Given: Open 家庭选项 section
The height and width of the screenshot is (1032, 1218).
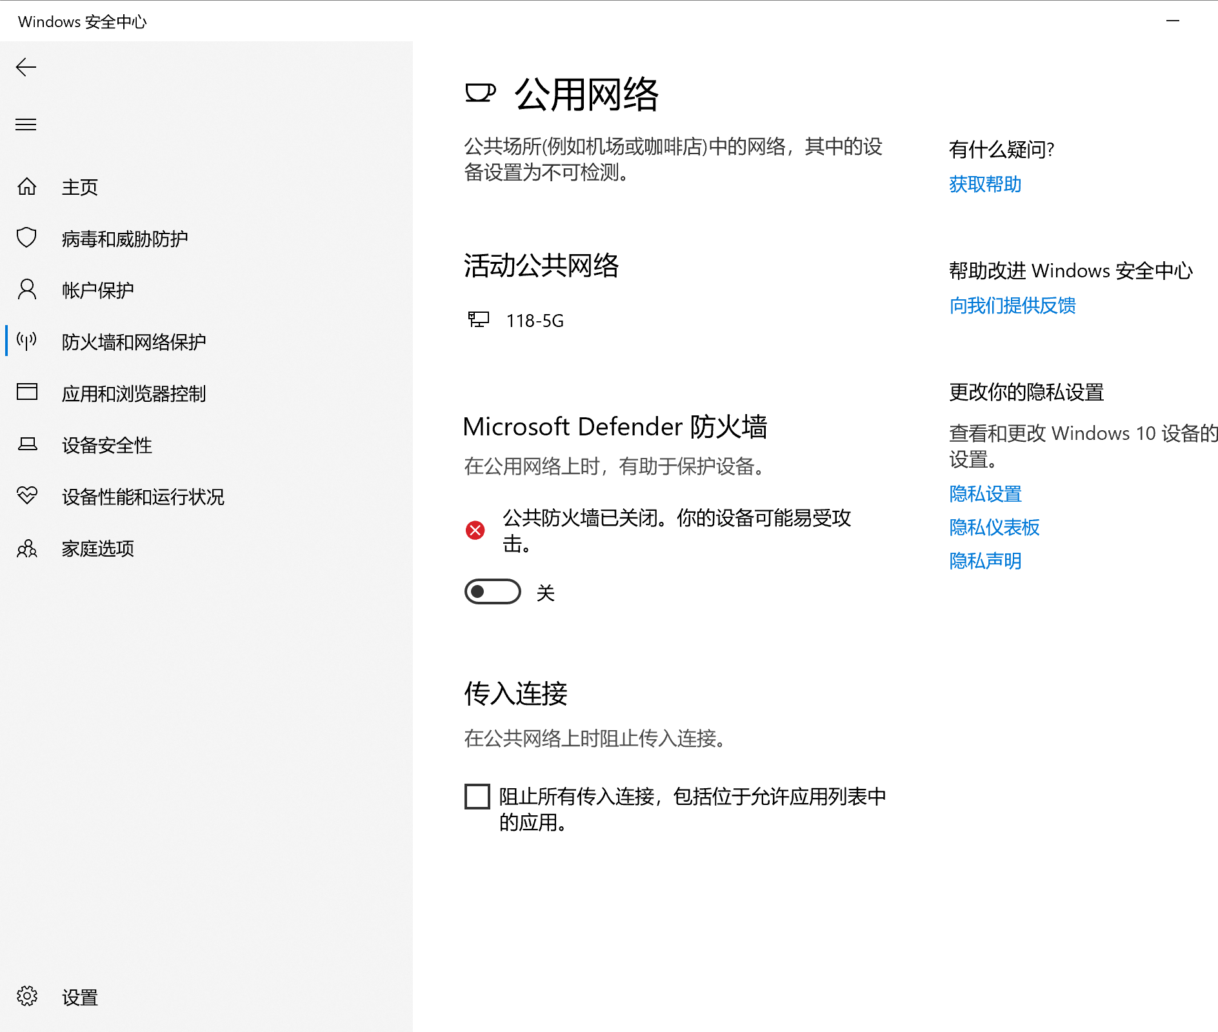Looking at the screenshot, I should [x=97, y=549].
